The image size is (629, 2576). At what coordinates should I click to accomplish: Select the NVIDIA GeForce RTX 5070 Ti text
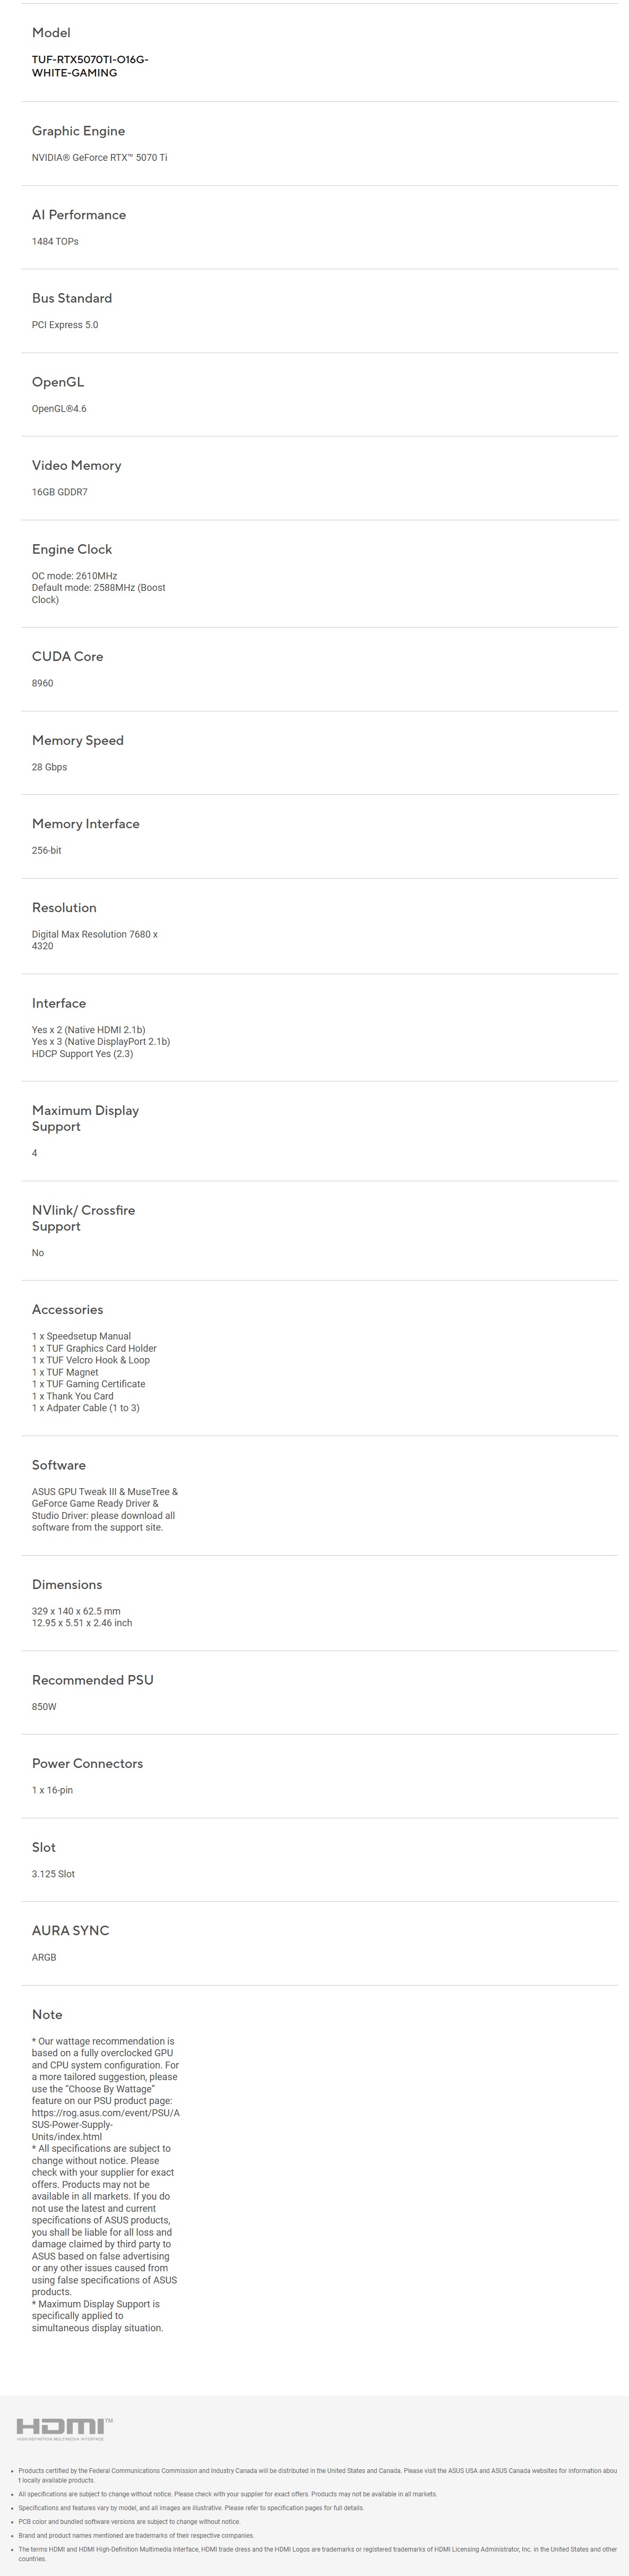click(100, 158)
